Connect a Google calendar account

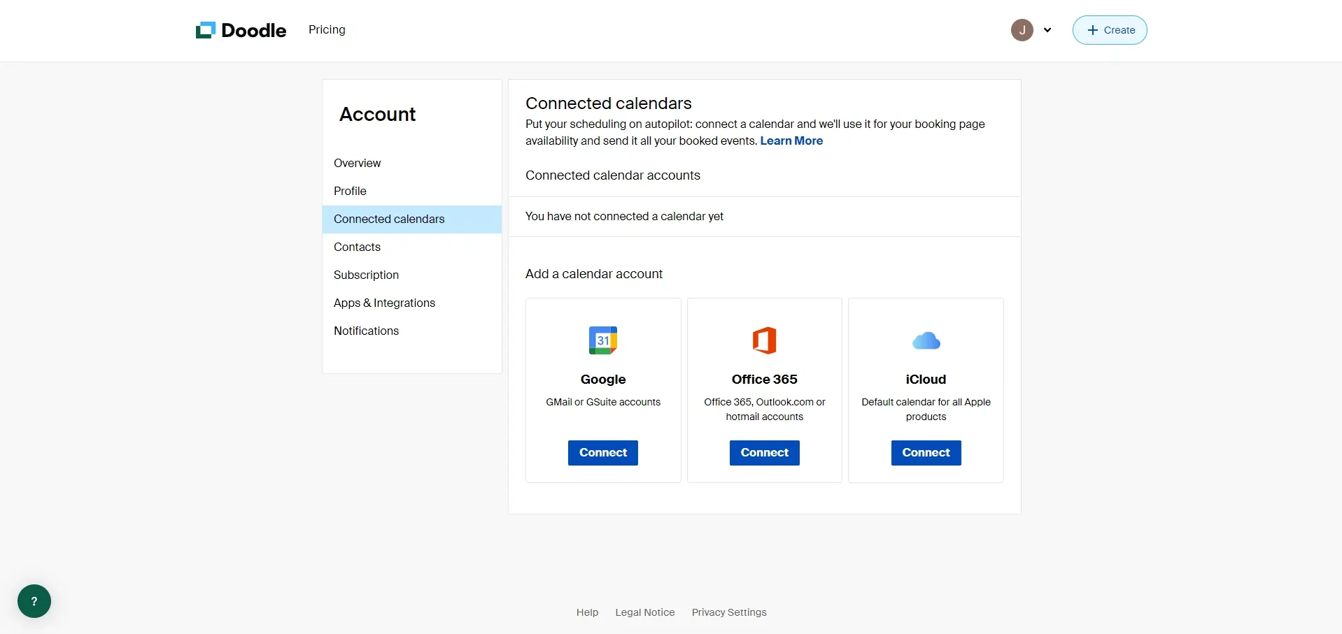point(603,453)
